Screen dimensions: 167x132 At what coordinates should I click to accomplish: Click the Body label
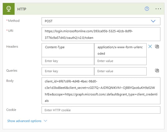pyautogui.click(x=10, y=81)
